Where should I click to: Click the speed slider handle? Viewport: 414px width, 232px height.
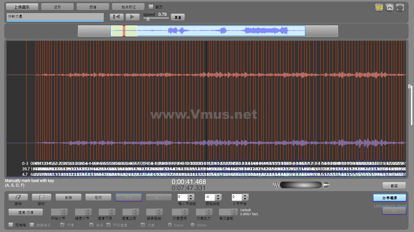(x=148, y=19)
